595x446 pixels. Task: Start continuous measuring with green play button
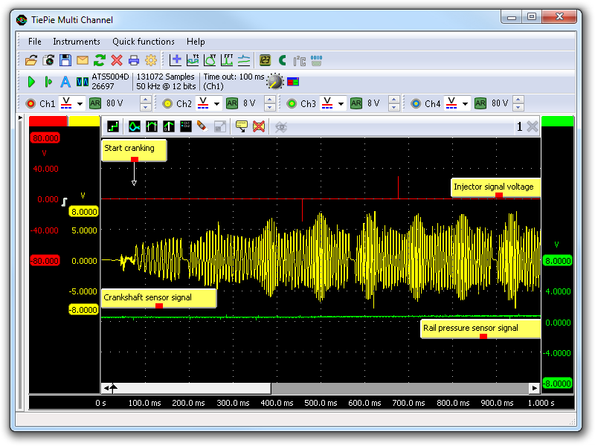click(x=31, y=82)
